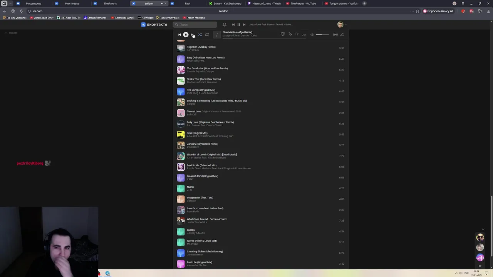This screenshot has height=277, width=493.
Task: Skip to next track in expanded player
Action: point(192,35)
